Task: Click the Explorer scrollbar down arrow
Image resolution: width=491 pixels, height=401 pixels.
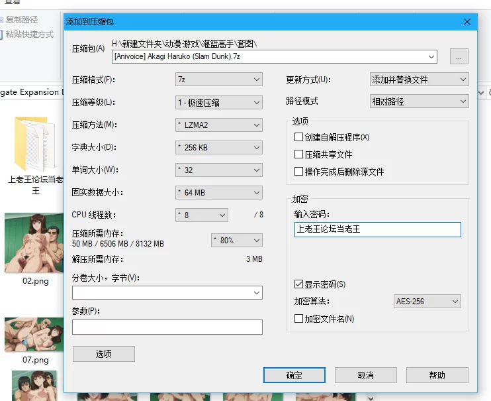Action: click(x=371, y=398)
